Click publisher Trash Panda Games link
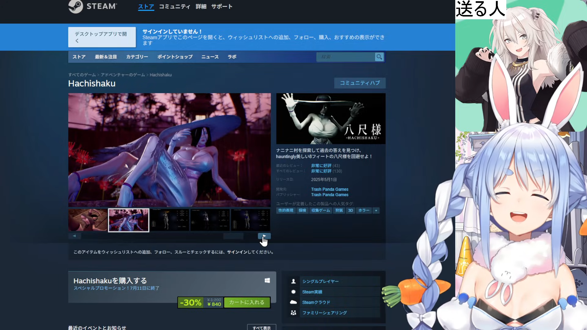 (330, 195)
